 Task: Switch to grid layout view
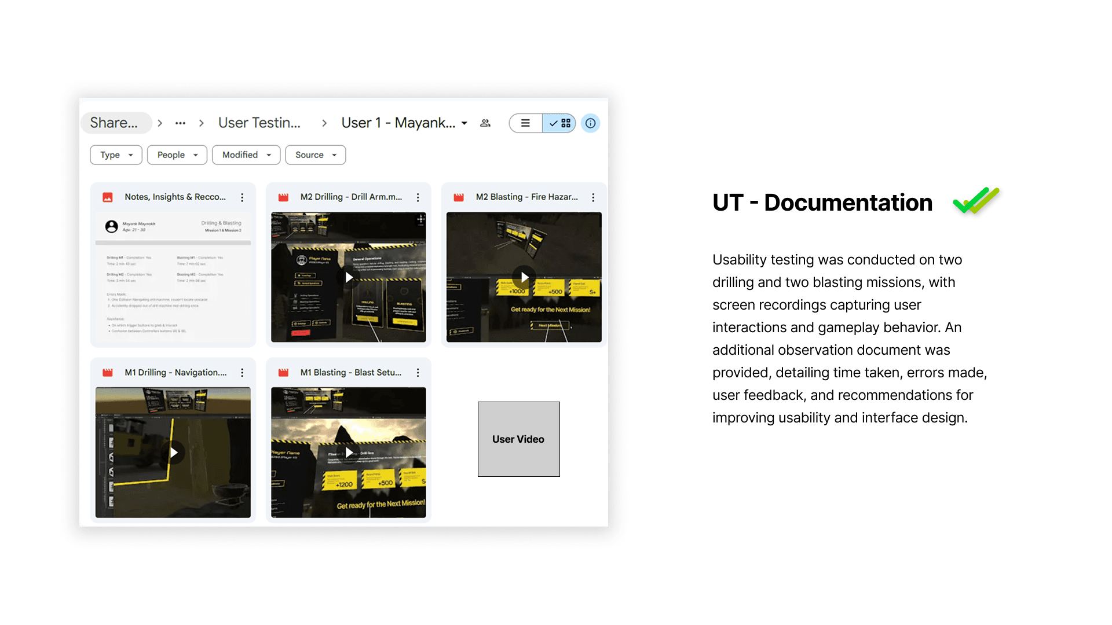pyautogui.click(x=559, y=123)
